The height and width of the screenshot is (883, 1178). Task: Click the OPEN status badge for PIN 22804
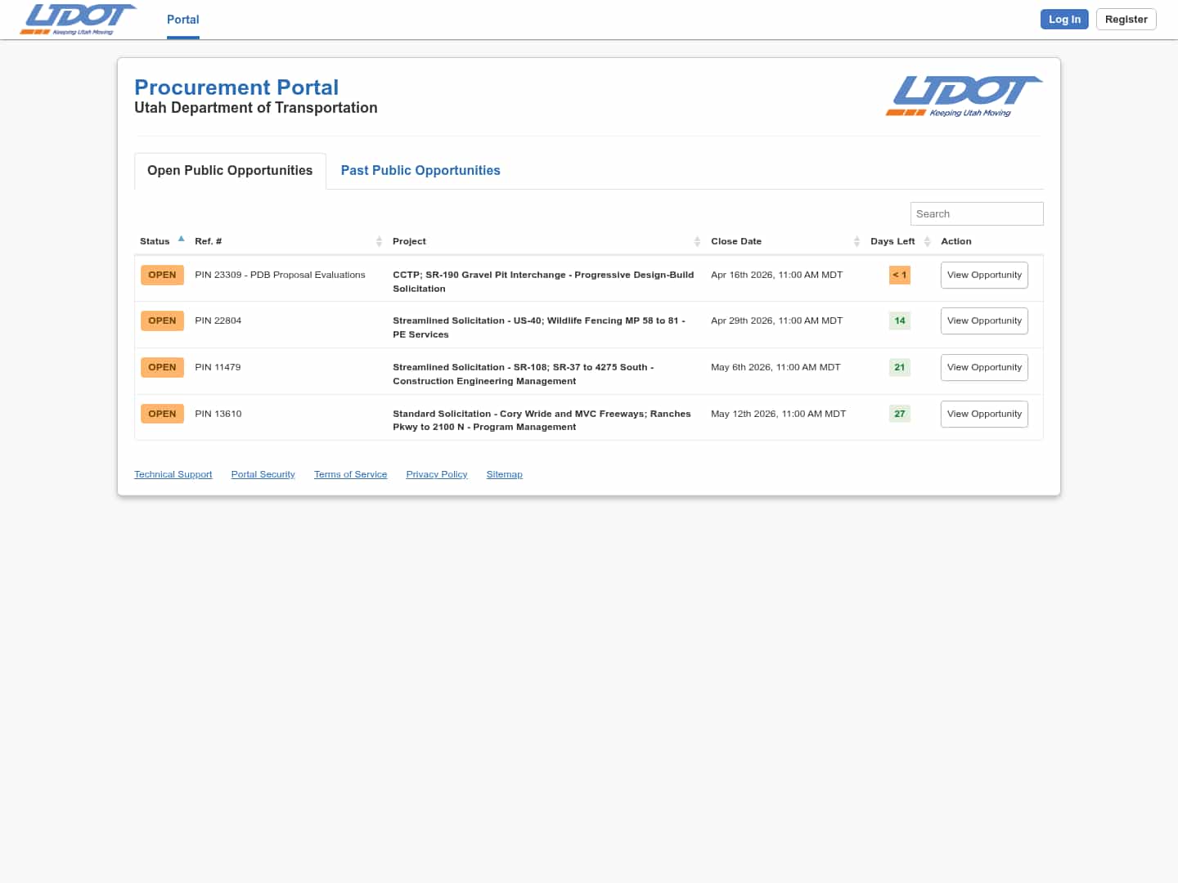162,321
